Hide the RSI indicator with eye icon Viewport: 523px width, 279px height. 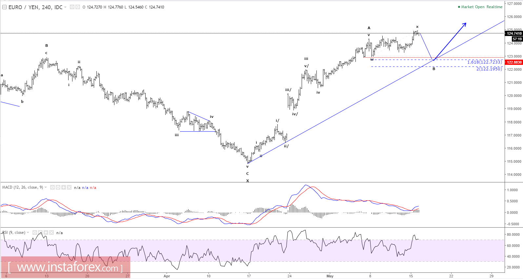point(35,232)
